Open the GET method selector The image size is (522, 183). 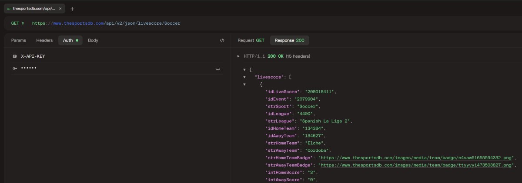click(x=18, y=23)
